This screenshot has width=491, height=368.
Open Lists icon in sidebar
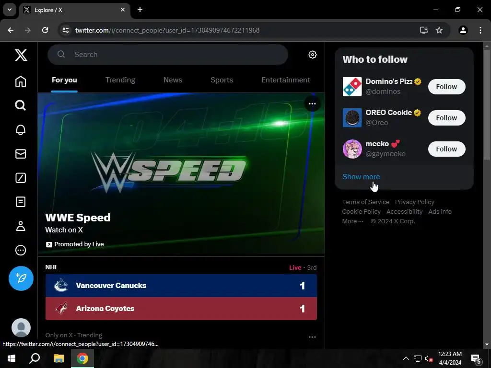21,202
